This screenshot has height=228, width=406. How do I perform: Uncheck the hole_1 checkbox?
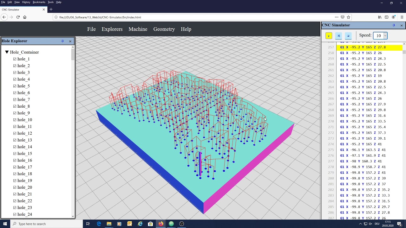[15, 59]
